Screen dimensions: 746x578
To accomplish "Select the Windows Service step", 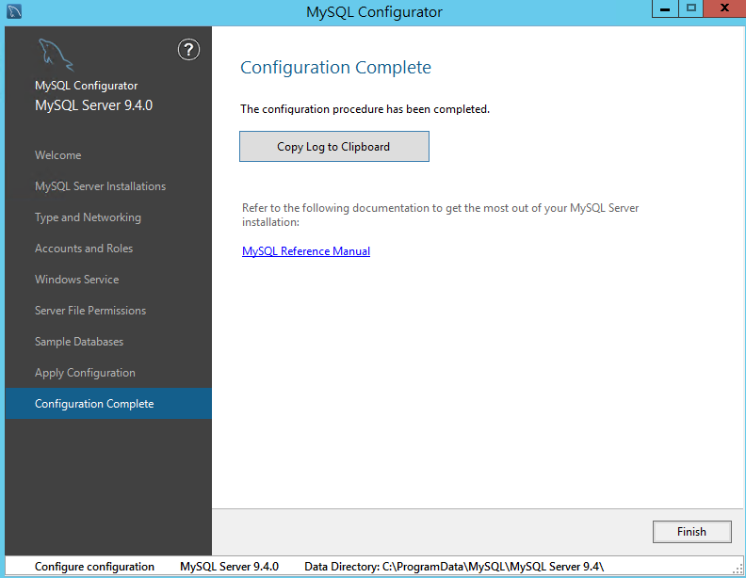I will [x=108, y=280].
